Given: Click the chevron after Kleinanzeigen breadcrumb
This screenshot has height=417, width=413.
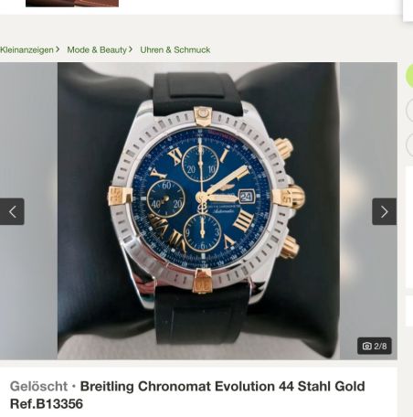Looking at the screenshot, I should tap(58, 49).
